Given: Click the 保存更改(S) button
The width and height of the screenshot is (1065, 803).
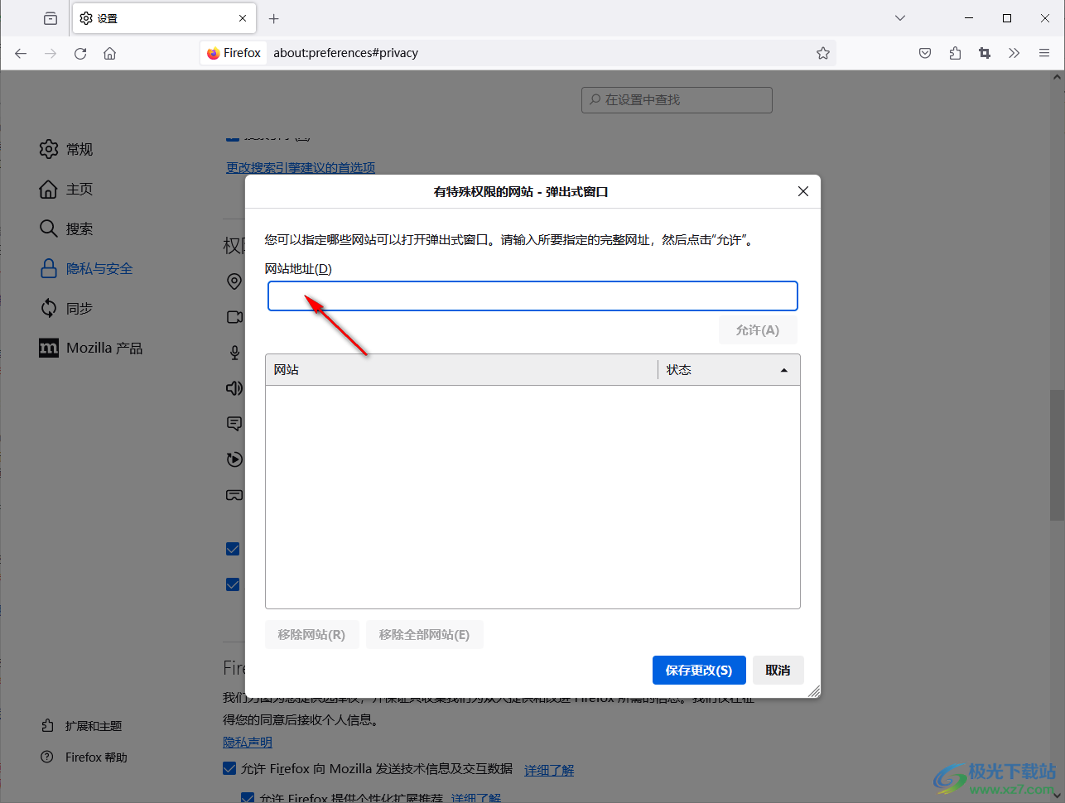Looking at the screenshot, I should pos(699,671).
